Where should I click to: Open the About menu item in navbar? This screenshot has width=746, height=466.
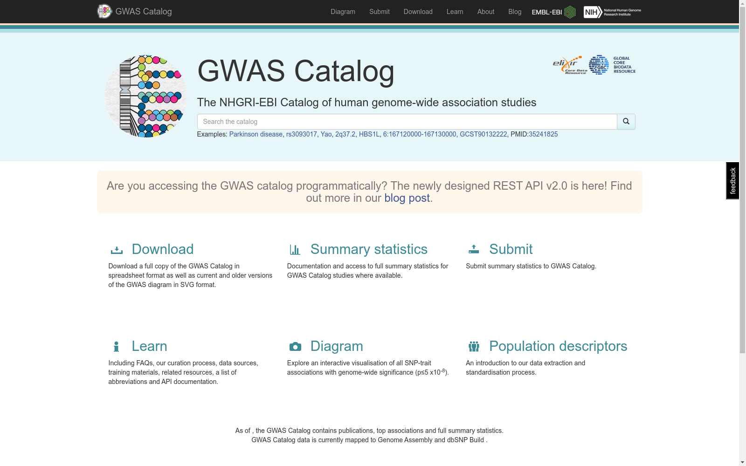coord(486,12)
